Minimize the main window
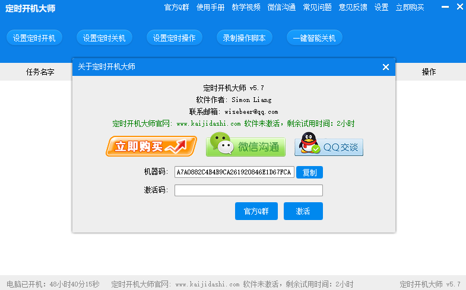 [x=445, y=7]
